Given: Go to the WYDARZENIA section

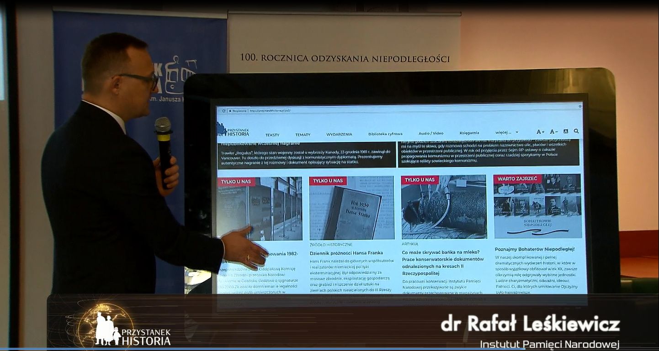Looking at the screenshot, I should point(339,134).
